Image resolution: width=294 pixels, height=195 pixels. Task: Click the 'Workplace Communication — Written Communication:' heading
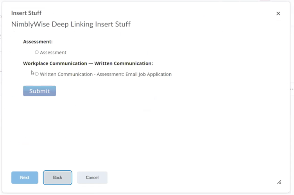click(x=88, y=64)
